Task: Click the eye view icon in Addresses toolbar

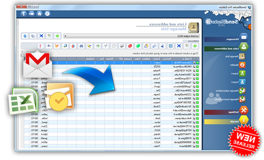Action: [x=49, y=46]
